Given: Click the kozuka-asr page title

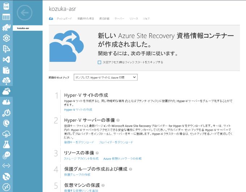Looking at the screenshot, I should tap(63, 9).
